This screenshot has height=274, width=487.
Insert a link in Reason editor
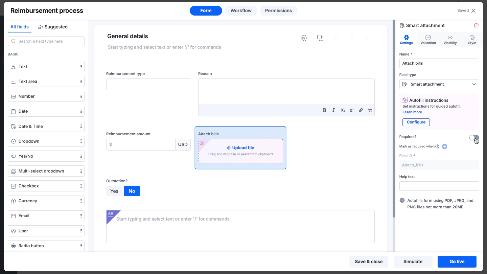coord(361,110)
